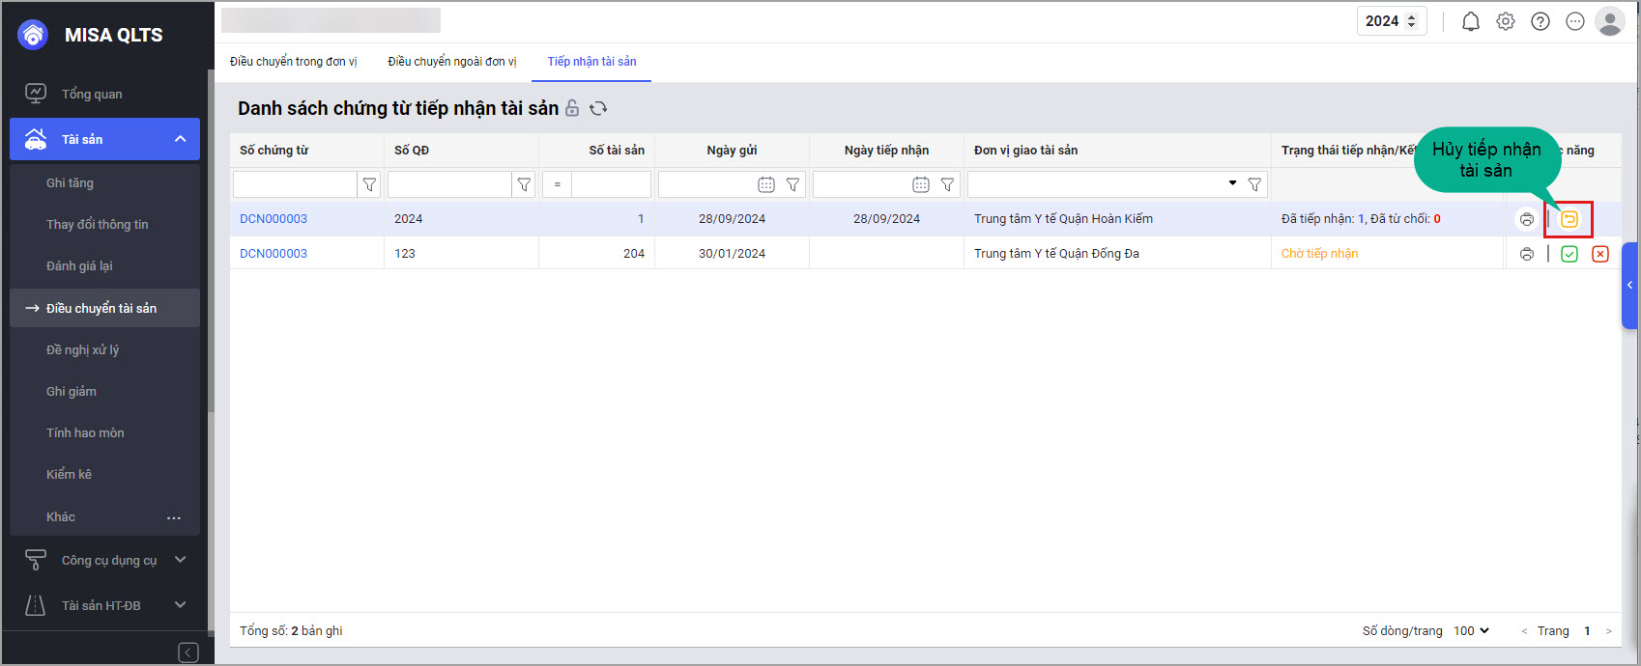Click the red reject reception icon
The width and height of the screenshot is (1641, 666).
[1600, 254]
